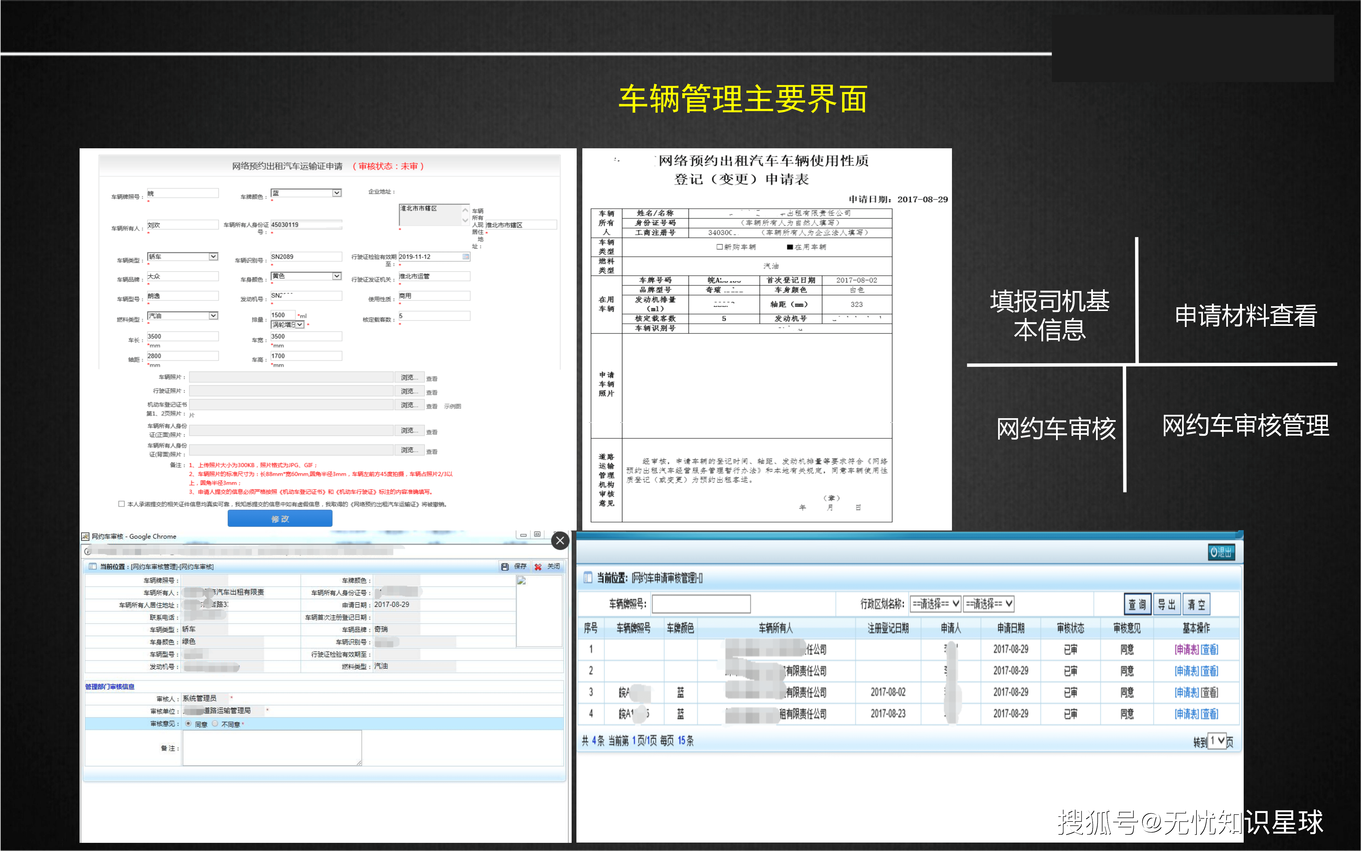The width and height of the screenshot is (1361, 851).
Task: Click the 车辆牌照号 search input field
Action: point(700,603)
